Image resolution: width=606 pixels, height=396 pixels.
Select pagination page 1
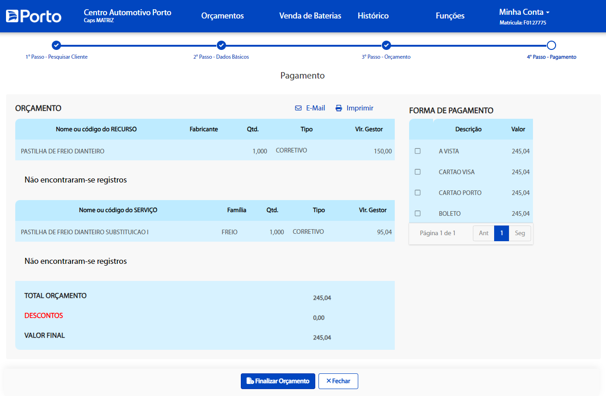tap(502, 233)
